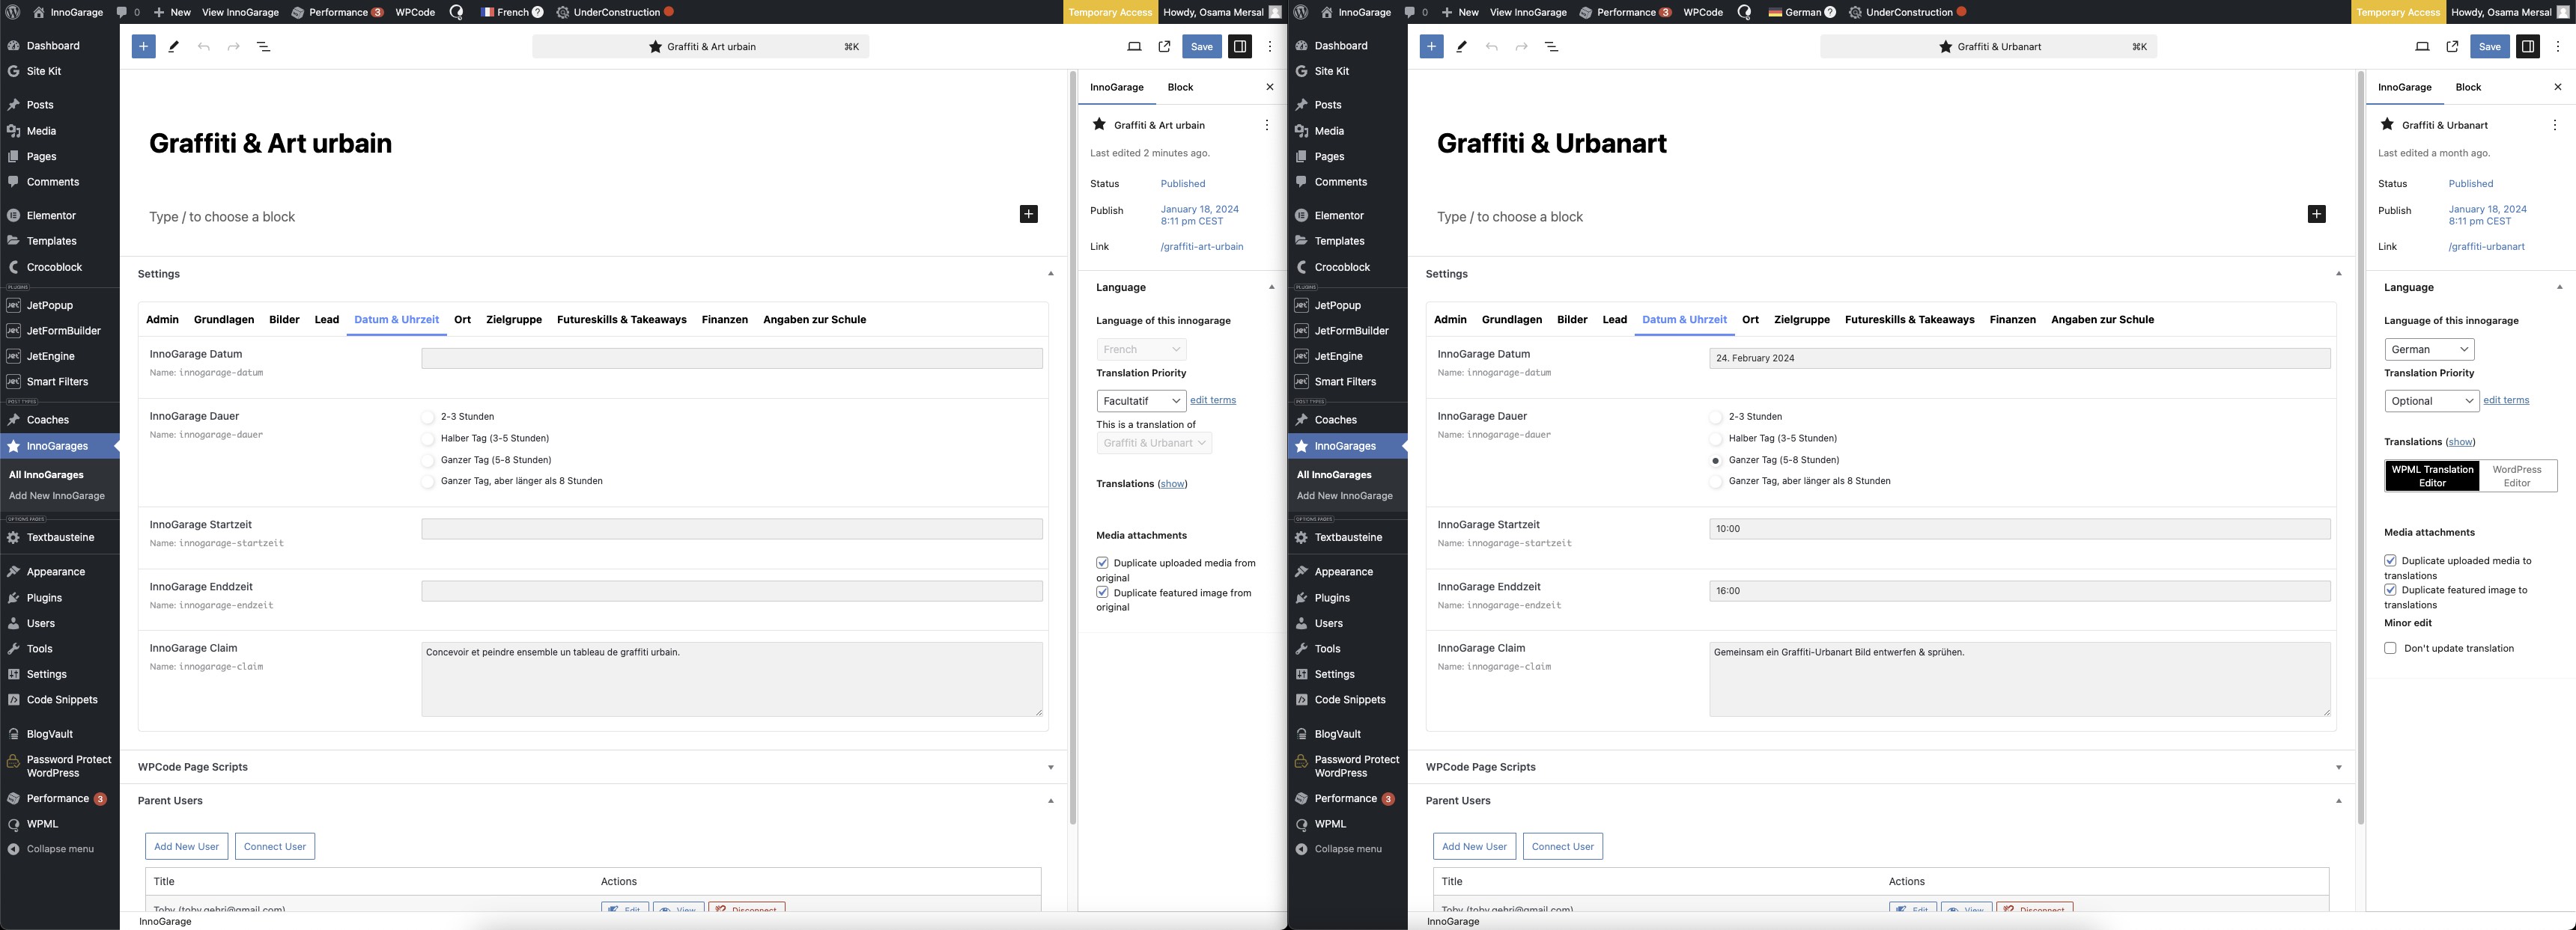Image resolution: width=2576 pixels, height=930 pixels.
Task: Click black add-block button in French window content
Action: coord(1028,214)
